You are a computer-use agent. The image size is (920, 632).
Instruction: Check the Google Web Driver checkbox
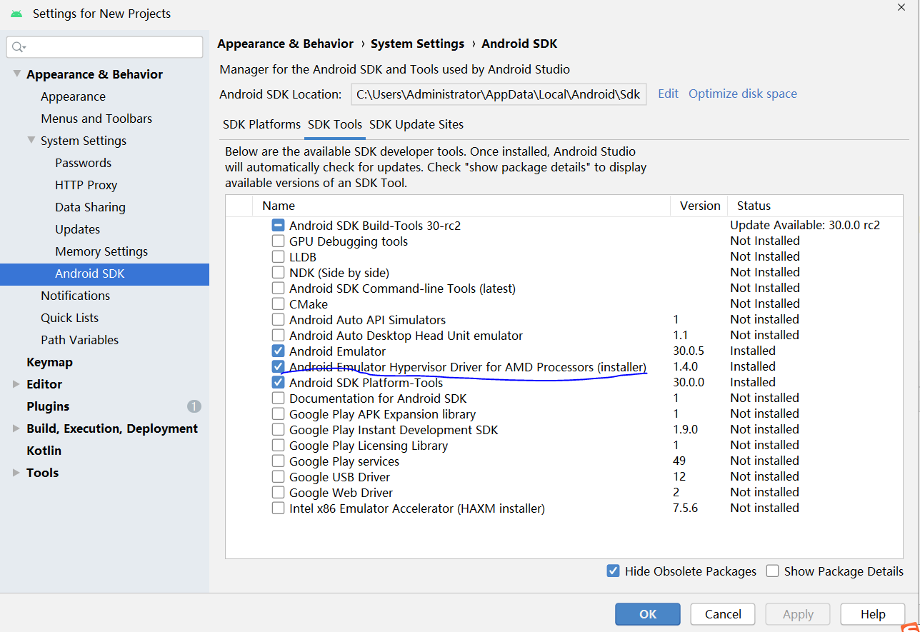[278, 492]
